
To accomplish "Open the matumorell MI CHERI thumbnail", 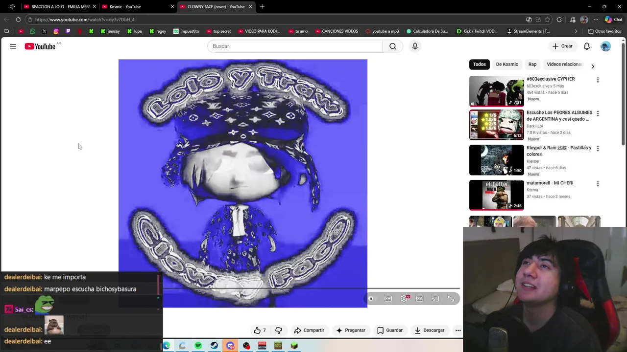I will click(496, 195).
